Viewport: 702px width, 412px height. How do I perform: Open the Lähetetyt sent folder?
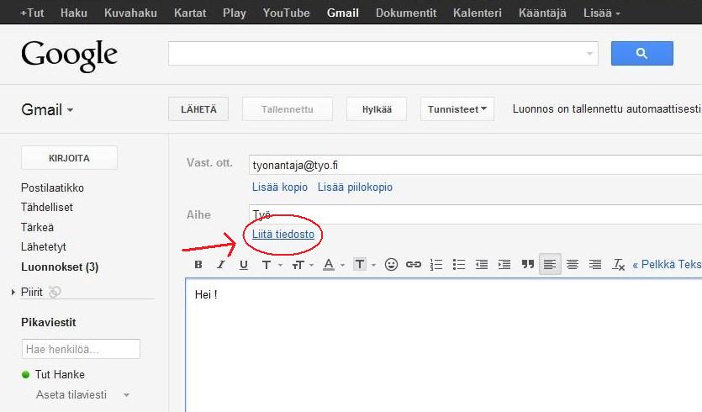click(x=44, y=246)
